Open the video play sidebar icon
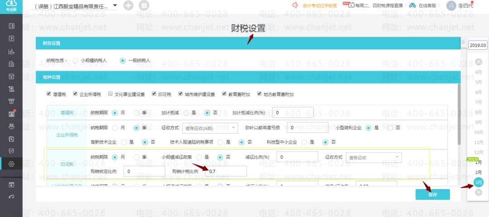 click(11, 185)
